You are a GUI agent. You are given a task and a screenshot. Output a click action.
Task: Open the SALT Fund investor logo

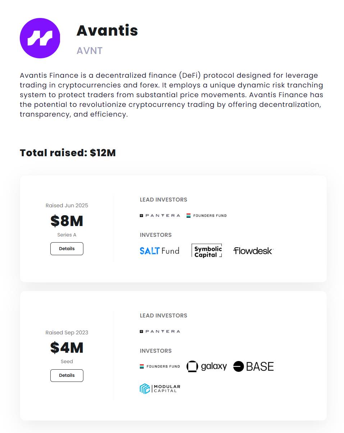click(x=159, y=251)
